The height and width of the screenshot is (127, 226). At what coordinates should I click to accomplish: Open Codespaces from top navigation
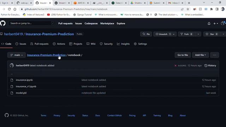point(91,24)
